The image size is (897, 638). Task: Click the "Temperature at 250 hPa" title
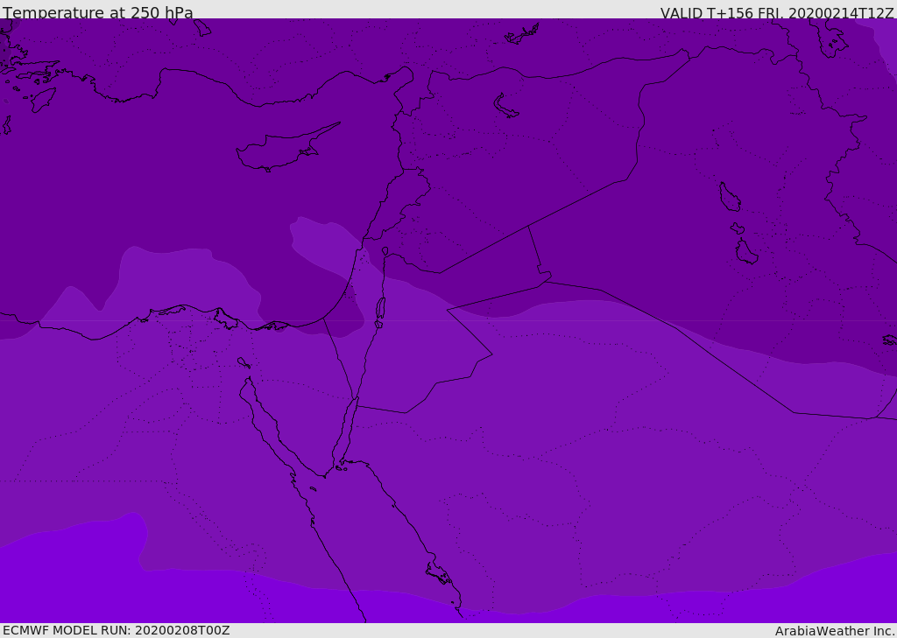tap(98, 13)
